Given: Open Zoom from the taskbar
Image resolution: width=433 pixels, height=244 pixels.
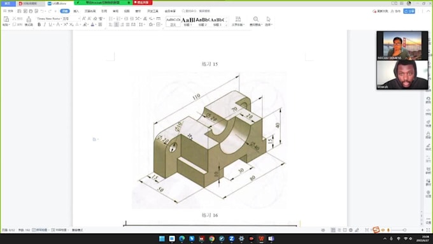Looking at the screenshot, I should (x=231, y=238).
